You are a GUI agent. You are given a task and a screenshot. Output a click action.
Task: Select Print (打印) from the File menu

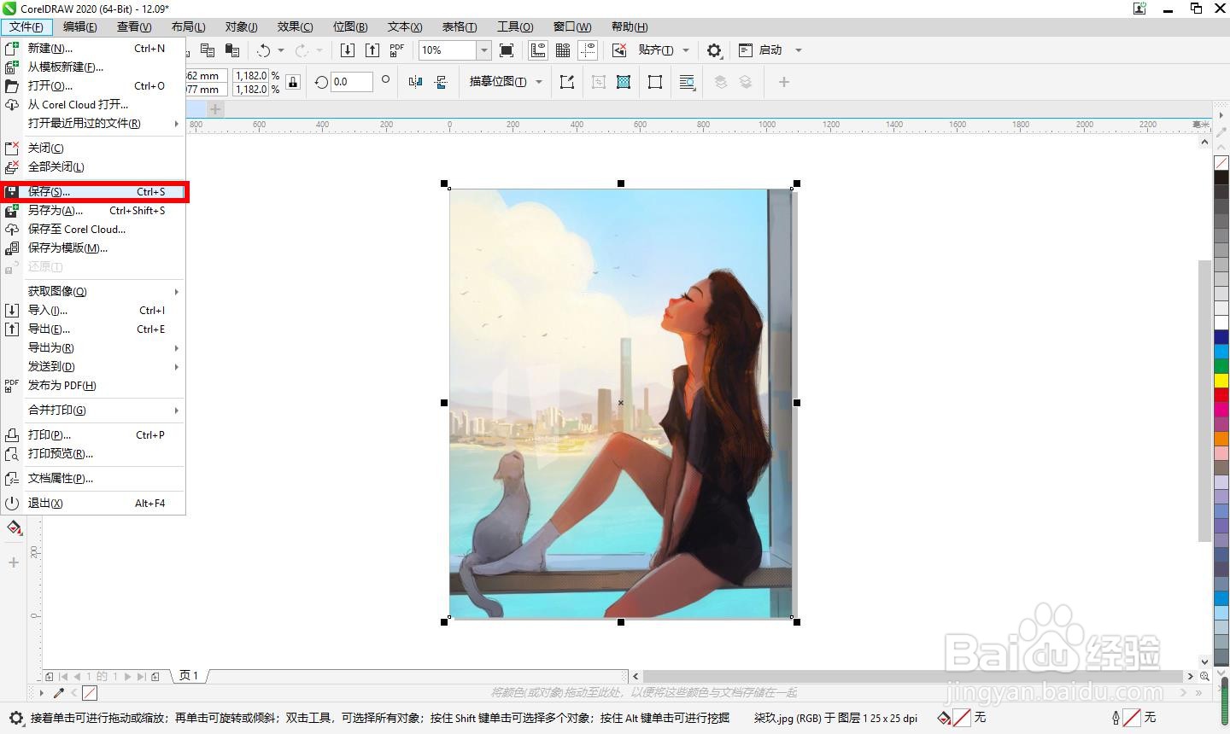pyautogui.click(x=94, y=435)
